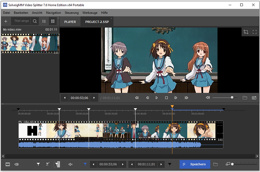Screen dimensions: 260x172
Task: Open the Hilfe menu
Action: coord(105,13)
